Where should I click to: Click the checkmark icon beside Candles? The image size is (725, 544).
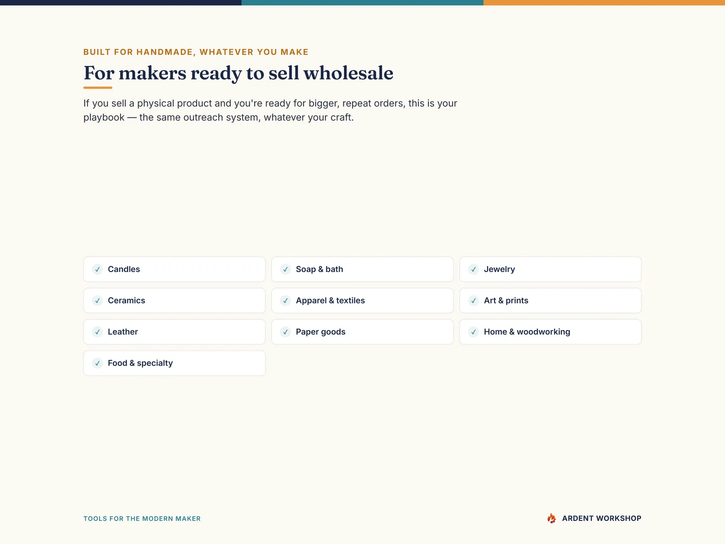(97, 269)
